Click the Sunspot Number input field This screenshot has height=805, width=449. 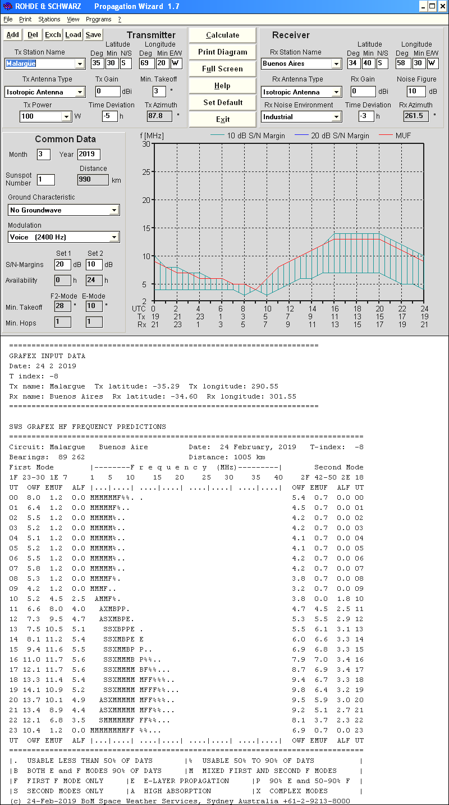coord(46,179)
